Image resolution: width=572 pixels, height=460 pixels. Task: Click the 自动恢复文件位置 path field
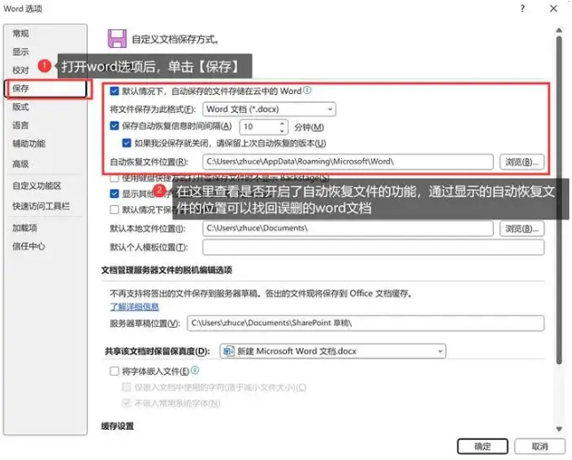(347, 162)
